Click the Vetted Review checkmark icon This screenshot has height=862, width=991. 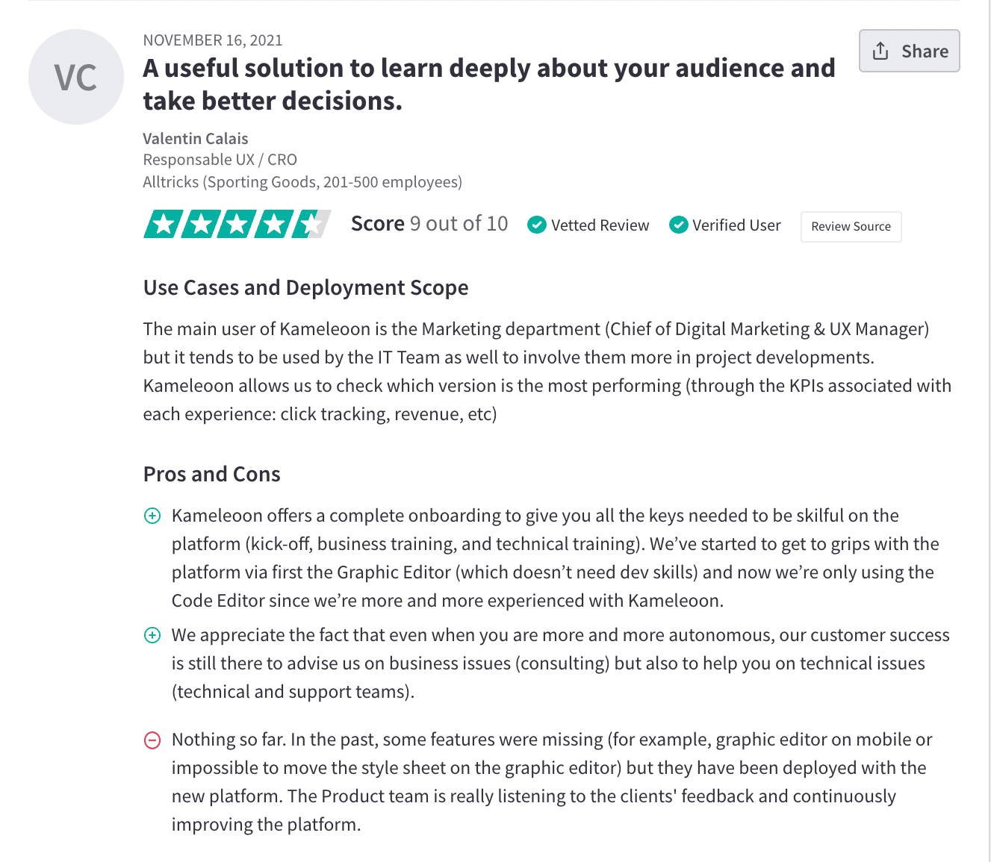[x=536, y=225]
